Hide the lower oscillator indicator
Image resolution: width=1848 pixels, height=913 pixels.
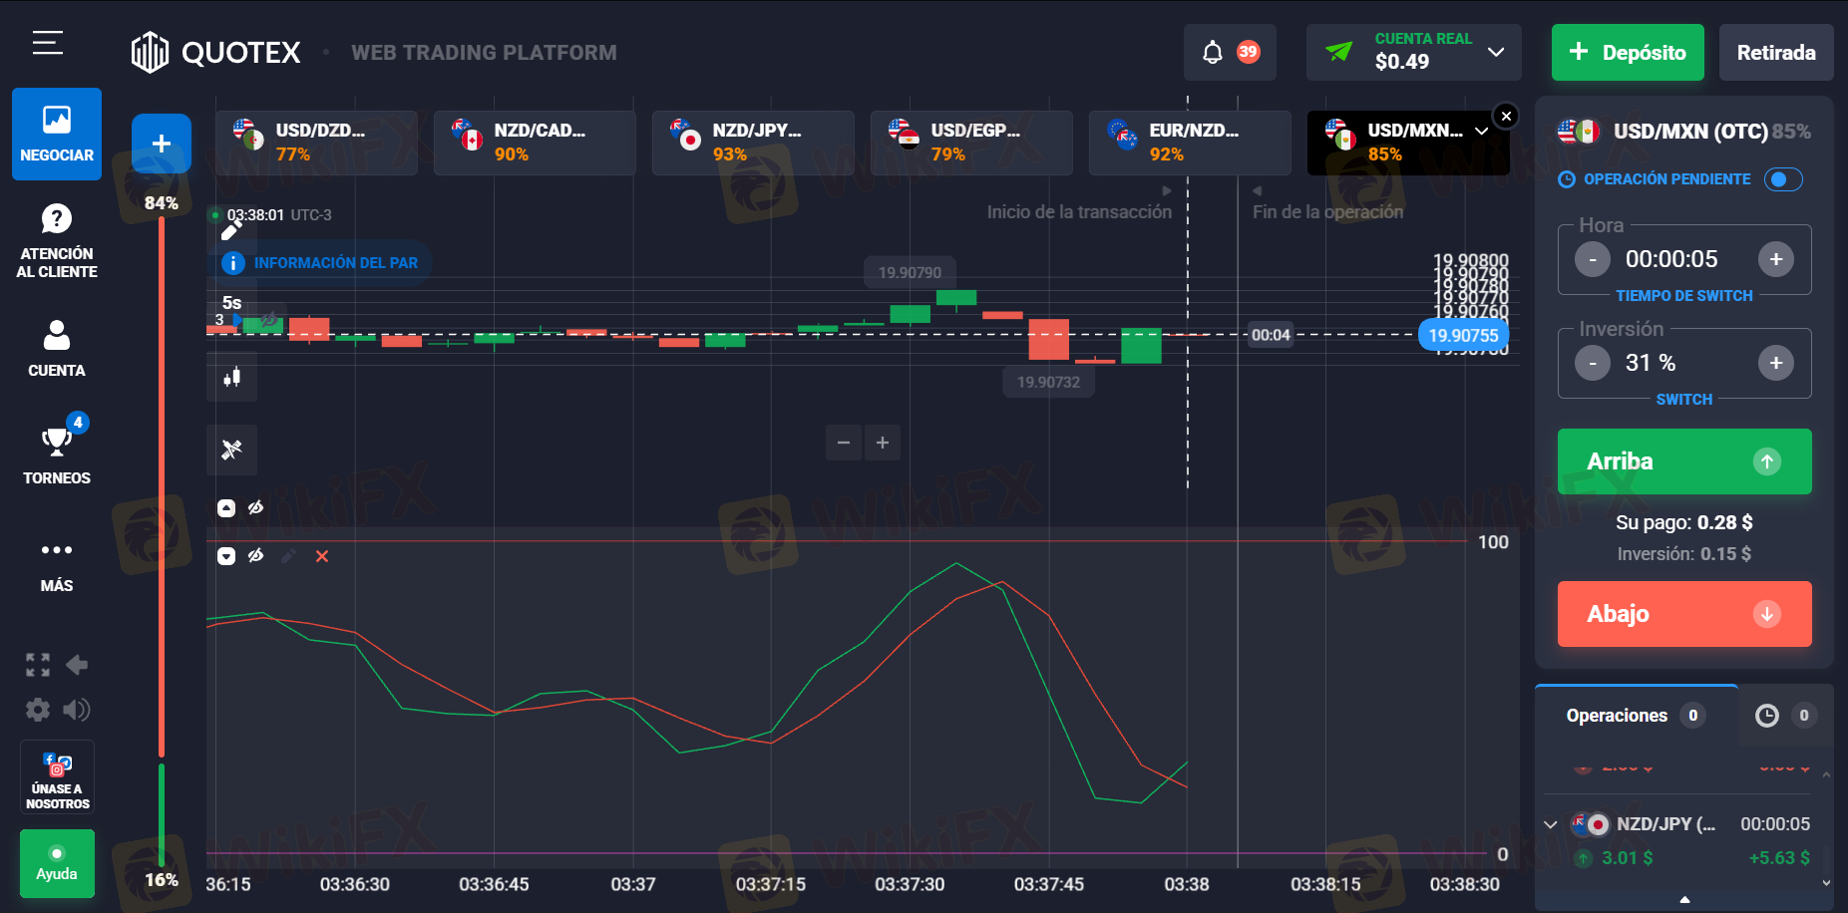[x=255, y=556]
